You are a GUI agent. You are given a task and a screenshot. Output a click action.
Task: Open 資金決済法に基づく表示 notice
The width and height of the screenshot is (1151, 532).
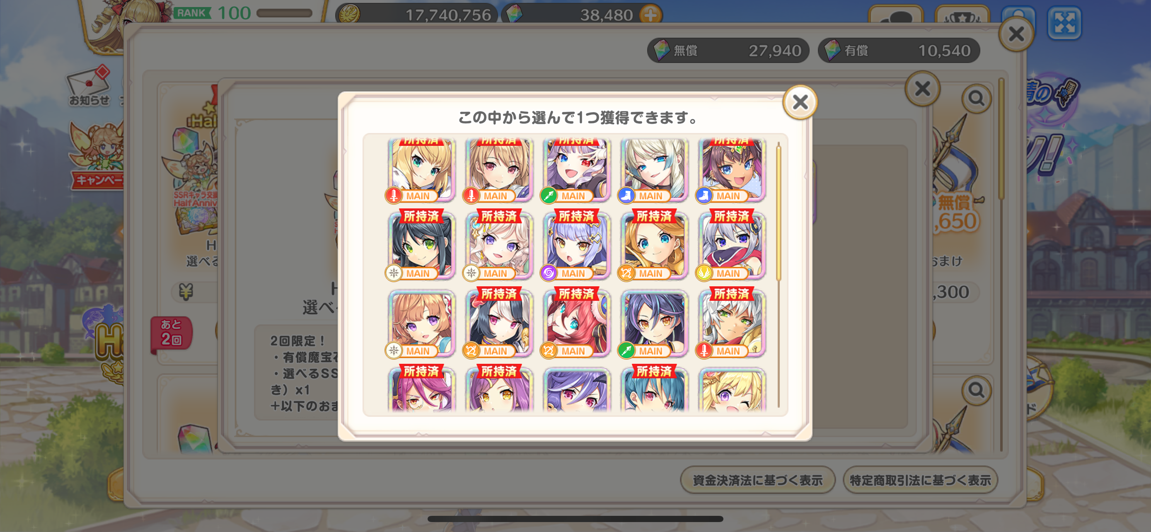coord(757,480)
